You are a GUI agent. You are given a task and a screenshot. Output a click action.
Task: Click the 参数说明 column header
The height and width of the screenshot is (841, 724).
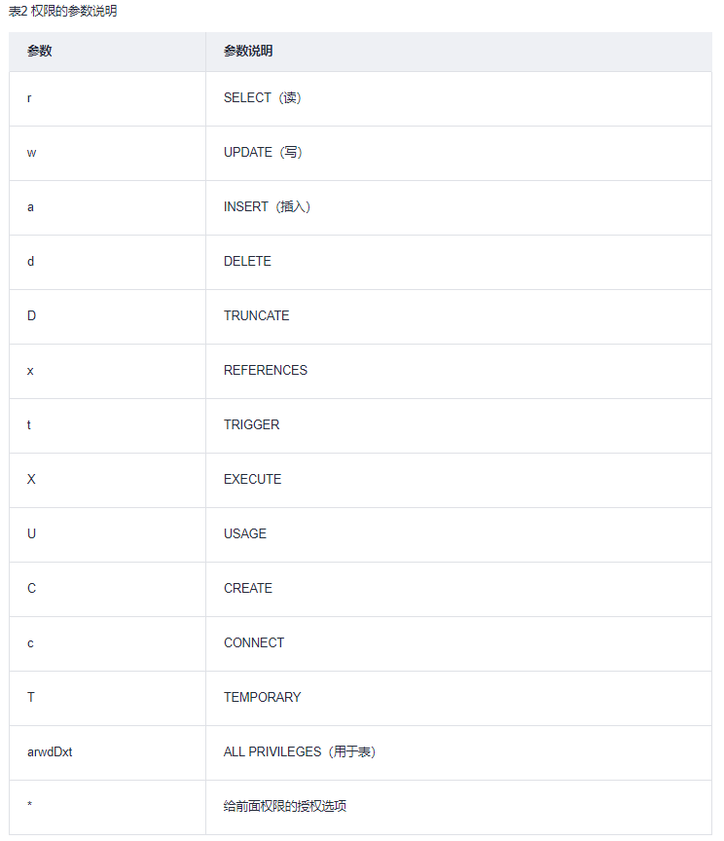(x=248, y=52)
